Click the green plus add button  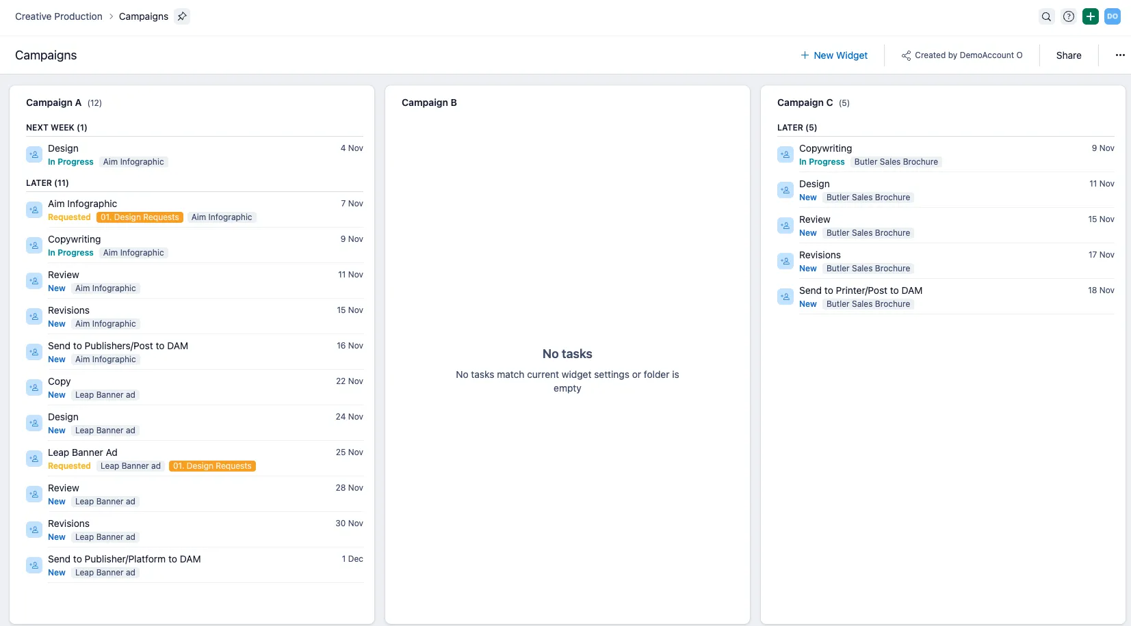coord(1091,16)
